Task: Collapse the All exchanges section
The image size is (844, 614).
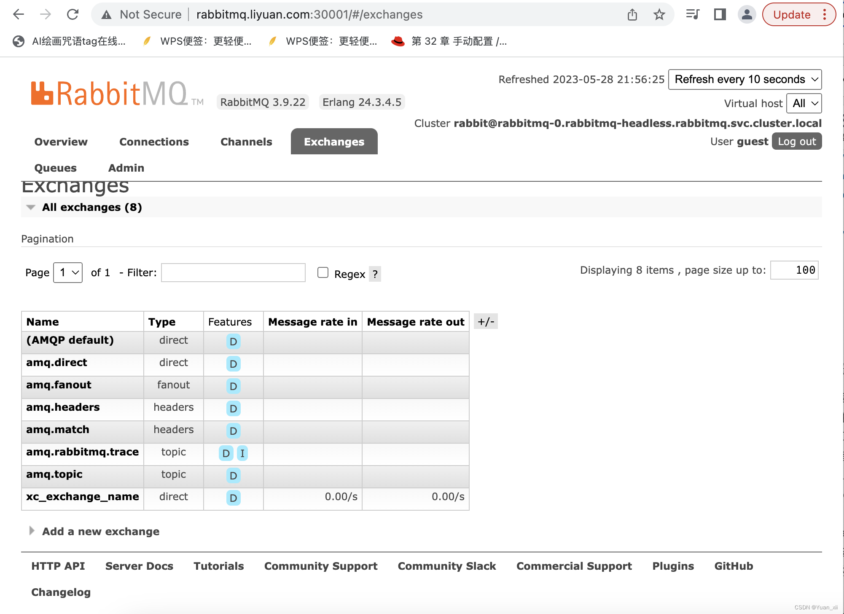Action: 31,207
